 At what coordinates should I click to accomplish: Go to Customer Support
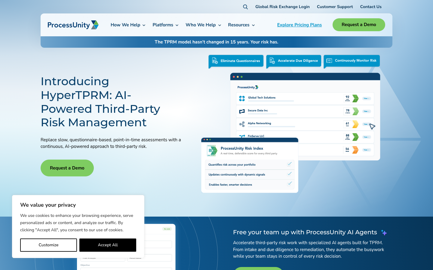(x=335, y=7)
